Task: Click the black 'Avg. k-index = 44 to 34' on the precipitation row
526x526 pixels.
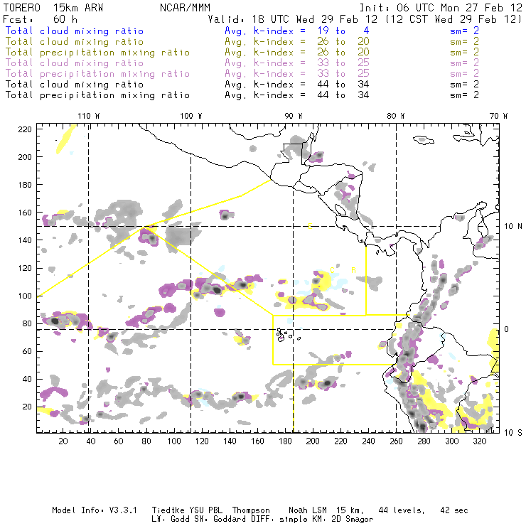Action: click(x=297, y=95)
